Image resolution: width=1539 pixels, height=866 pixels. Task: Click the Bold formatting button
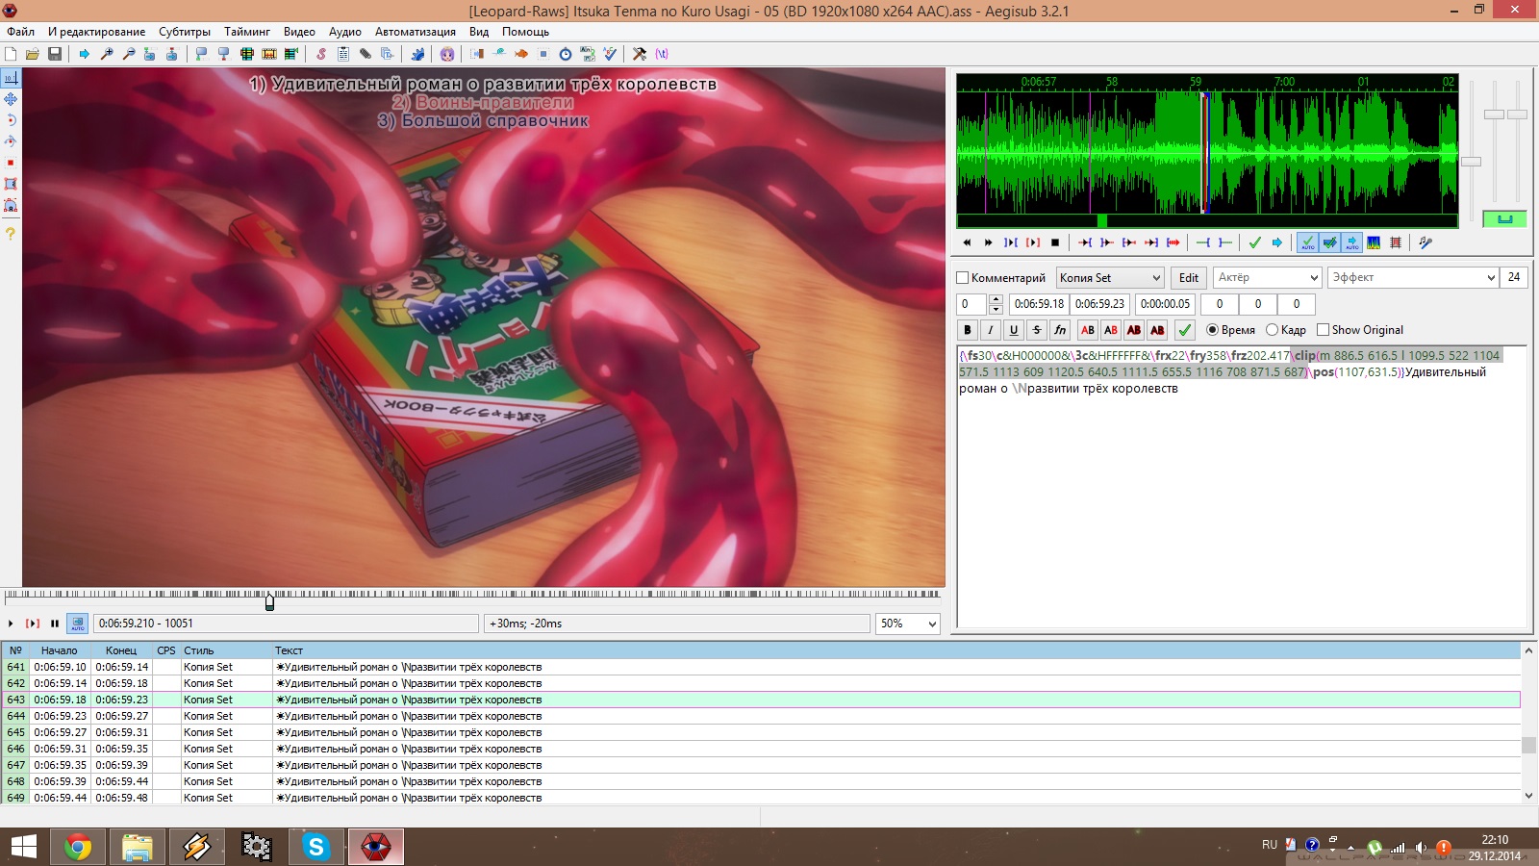click(x=968, y=330)
